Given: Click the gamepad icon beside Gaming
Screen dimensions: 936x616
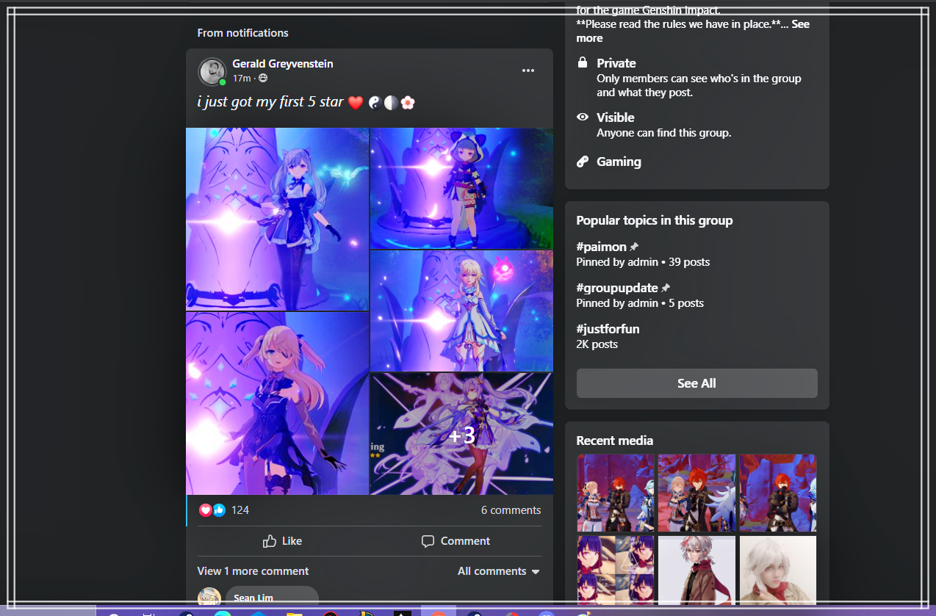Looking at the screenshot, I should (583, 162).
